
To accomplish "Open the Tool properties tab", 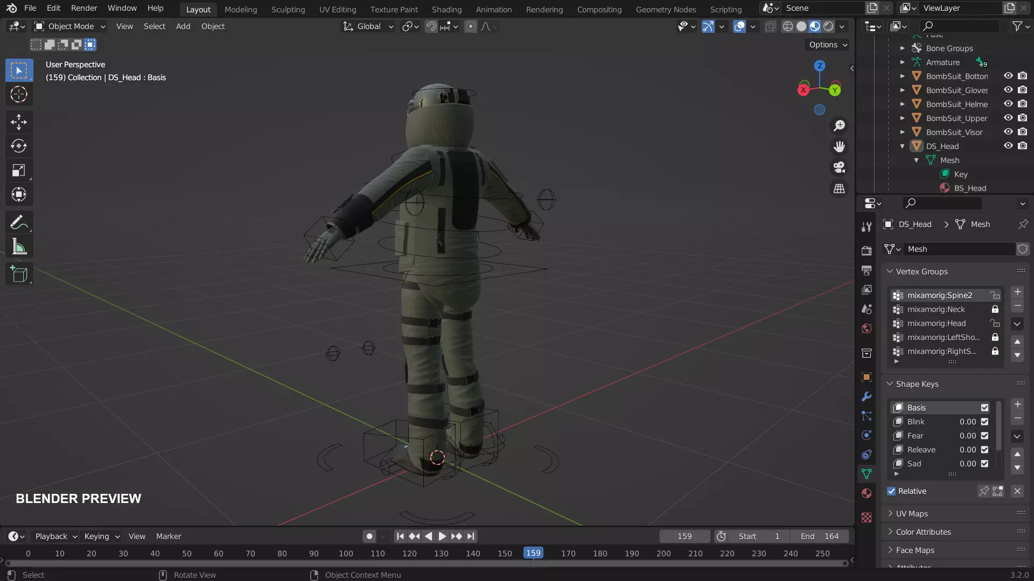I will click(x=867, y=227).
